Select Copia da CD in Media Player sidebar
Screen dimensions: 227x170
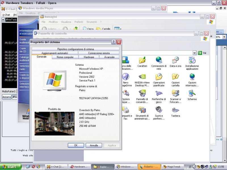[x=23, y=50]
